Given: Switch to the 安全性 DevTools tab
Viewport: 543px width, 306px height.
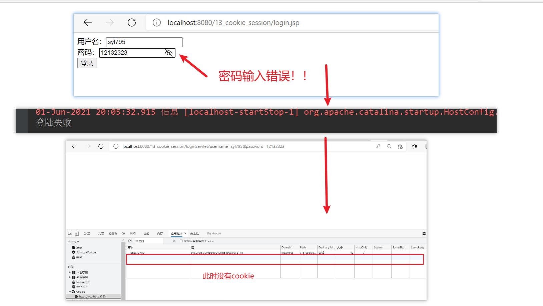Looking at the screenshot, I should pyautogui.click(x=194, y=234).
